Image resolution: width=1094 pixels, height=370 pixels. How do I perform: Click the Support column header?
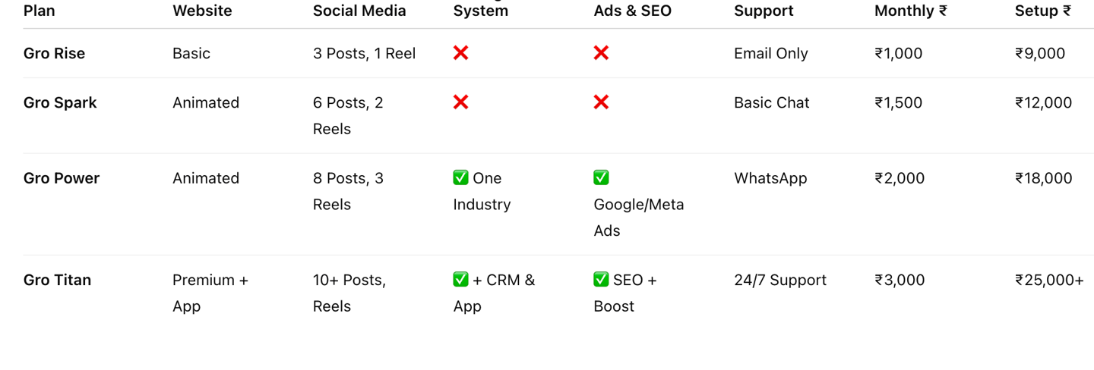(764, 11)
